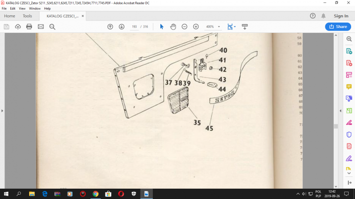355x199 pixels.
Task: Send file by email envelope icon
Action: (x=40, y=27)
